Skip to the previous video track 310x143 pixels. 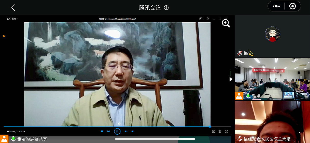[108, 131]
